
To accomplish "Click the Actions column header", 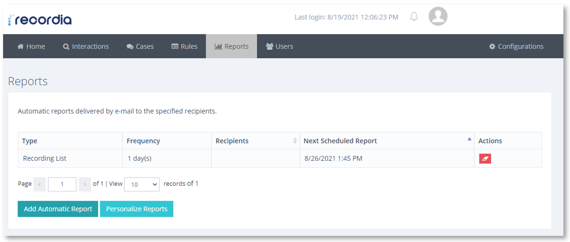I will [x=508, y=141].
